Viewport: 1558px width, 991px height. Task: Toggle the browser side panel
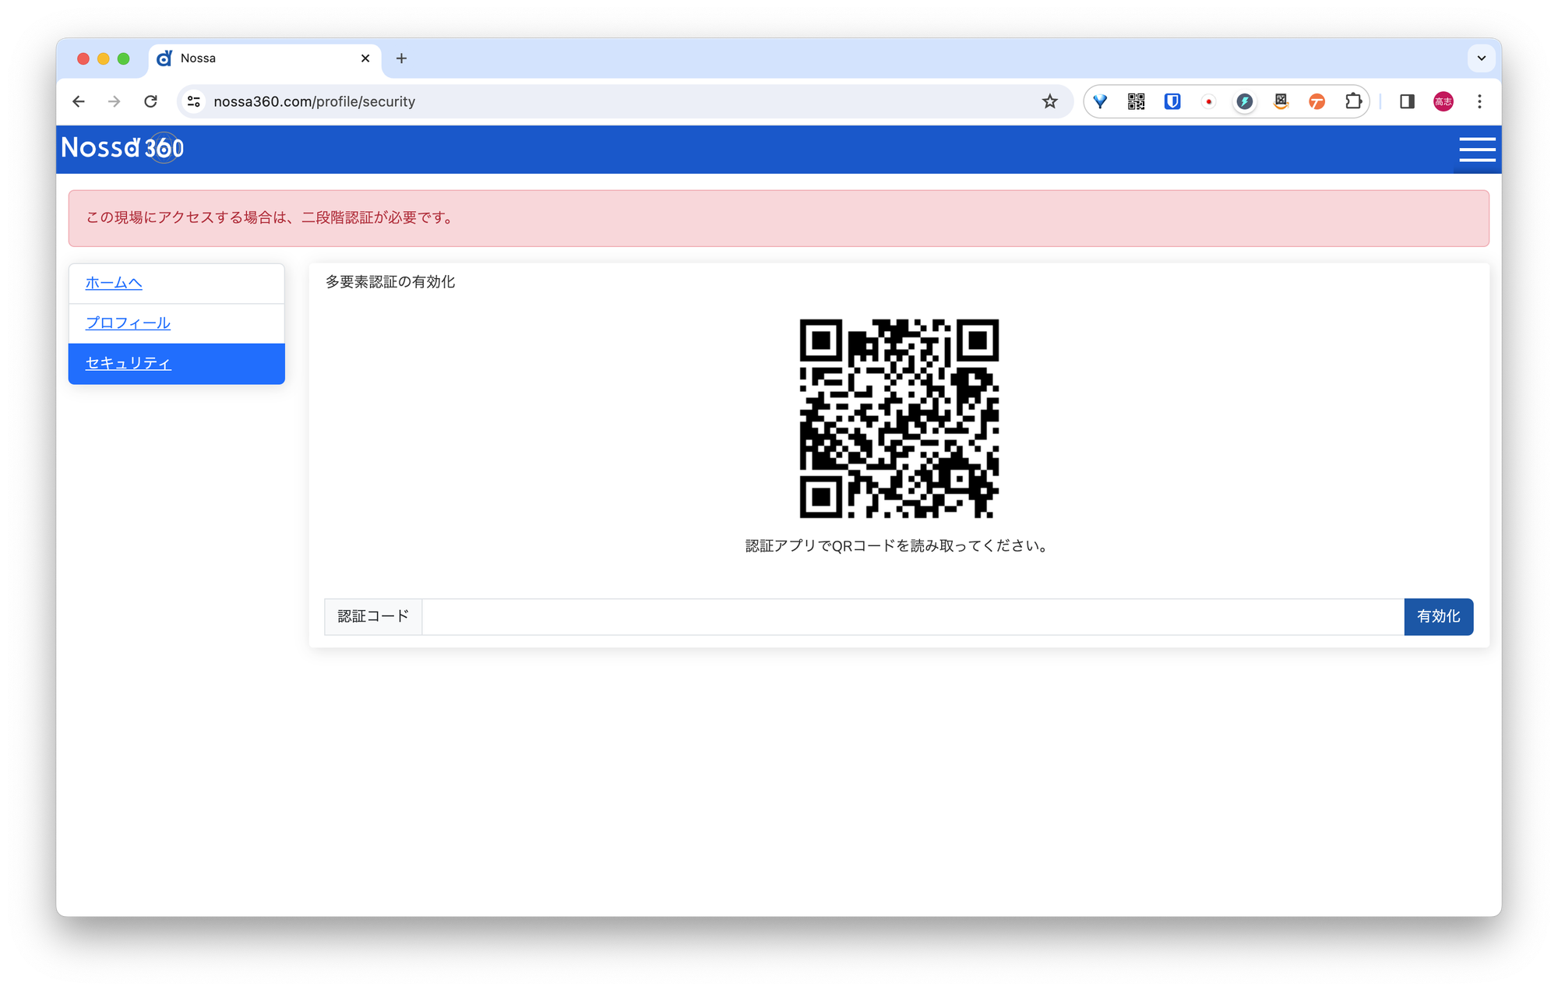pos(1407,101)
